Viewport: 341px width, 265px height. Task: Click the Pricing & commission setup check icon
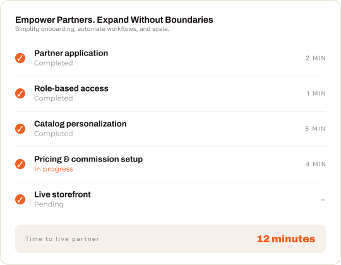(20, 164)
